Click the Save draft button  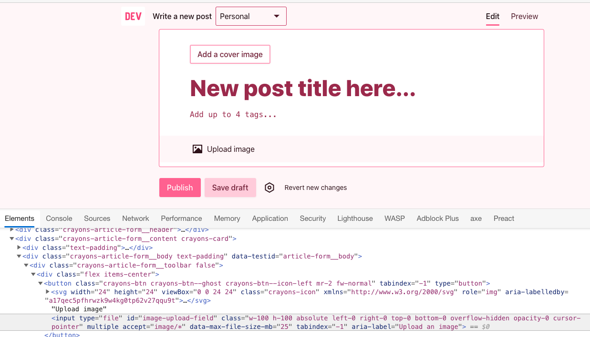230,188
